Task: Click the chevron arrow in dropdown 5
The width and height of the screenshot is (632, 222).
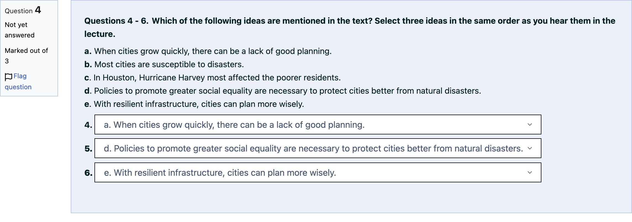Action: click(530, 148)
